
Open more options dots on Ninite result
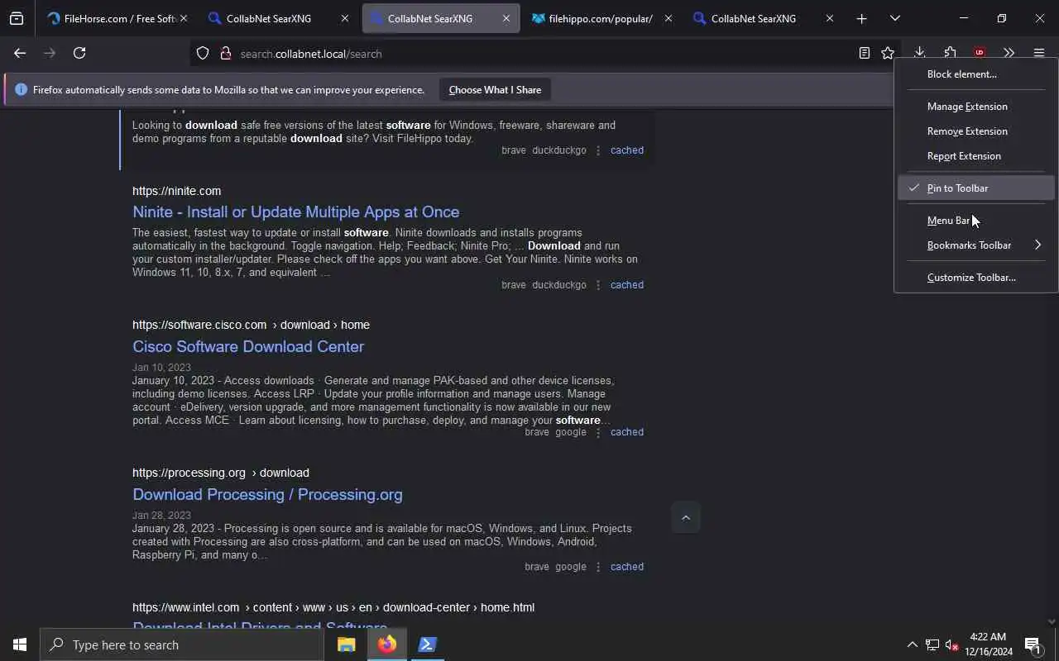coord(598,285)
